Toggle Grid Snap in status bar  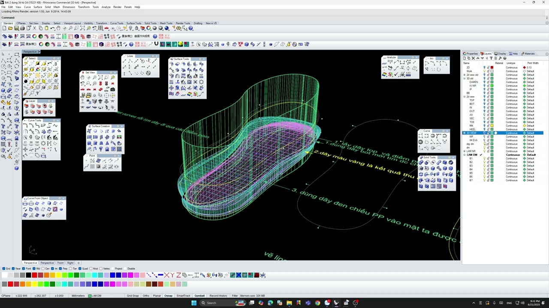tap(133, 296)
